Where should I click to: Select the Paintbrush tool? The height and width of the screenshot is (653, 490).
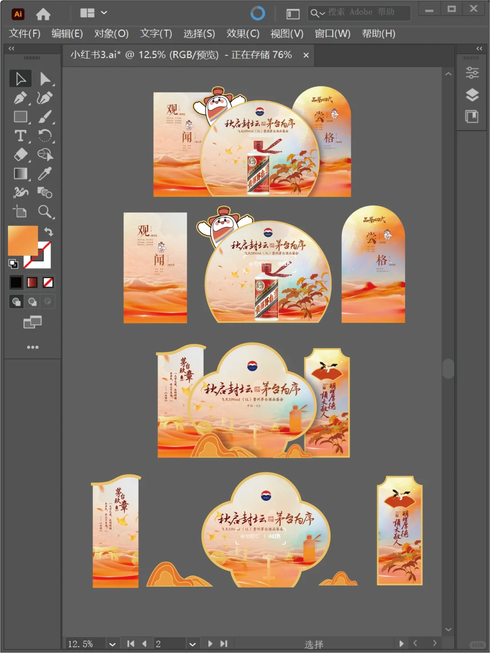[x=45, y=117]
